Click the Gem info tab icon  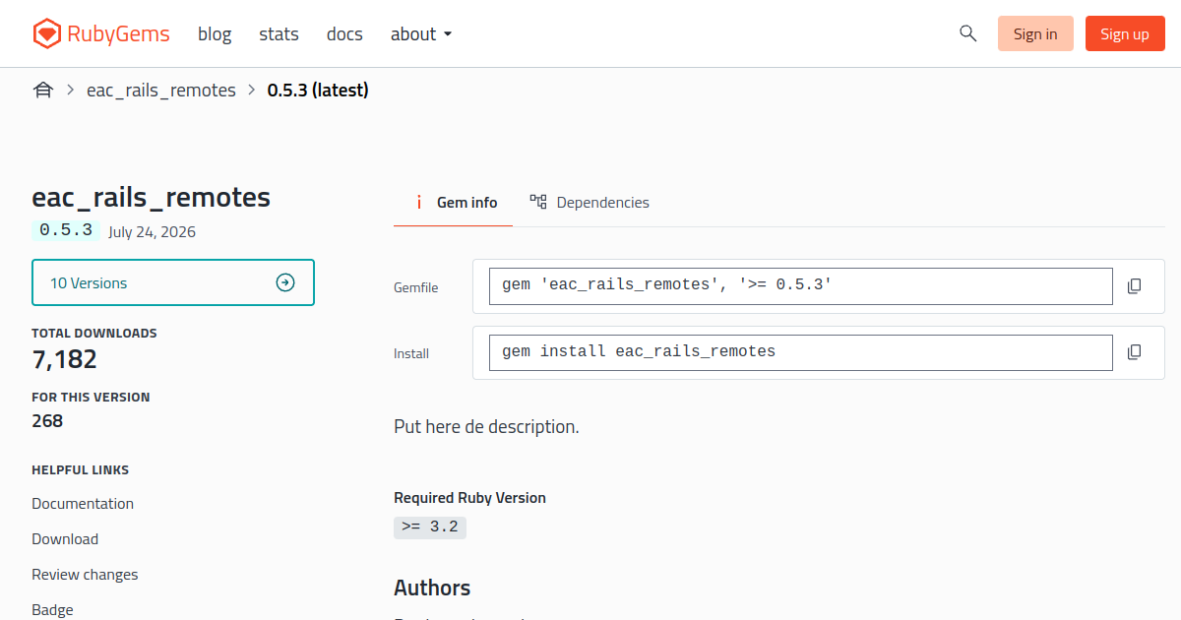pos(418,202)
